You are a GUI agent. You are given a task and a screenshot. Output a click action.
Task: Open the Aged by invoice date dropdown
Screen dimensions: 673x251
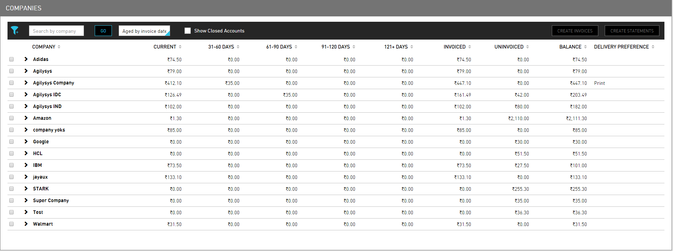pyautogui.click(x=144, y=31)
